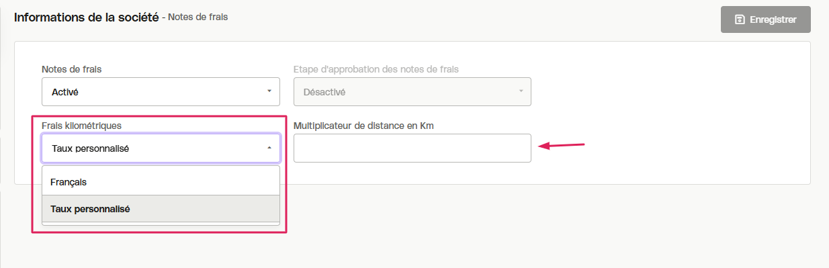This screenshot has height=268, width=829.
Task: Collapse the Frais kilométriques dropdown field
Action: click(161, 148)
